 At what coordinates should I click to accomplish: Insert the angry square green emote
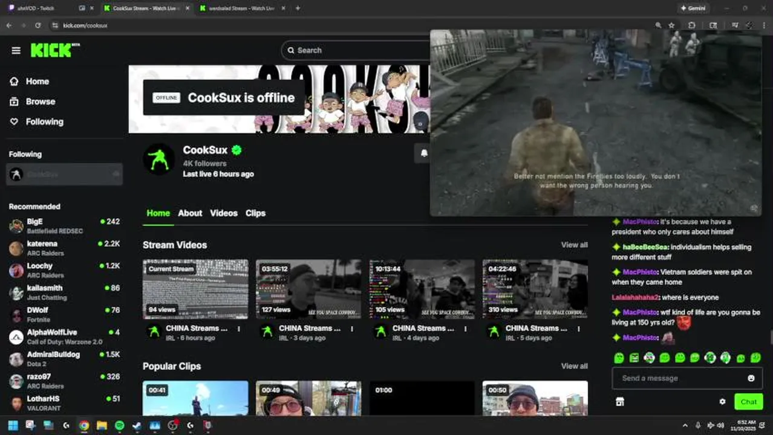(634, 358)
